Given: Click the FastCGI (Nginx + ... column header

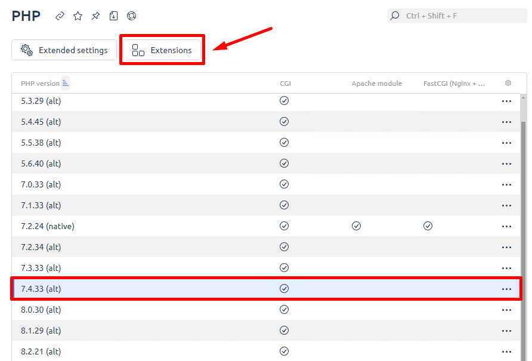Looking at the screenshot, I should click(x=454, y=84).
